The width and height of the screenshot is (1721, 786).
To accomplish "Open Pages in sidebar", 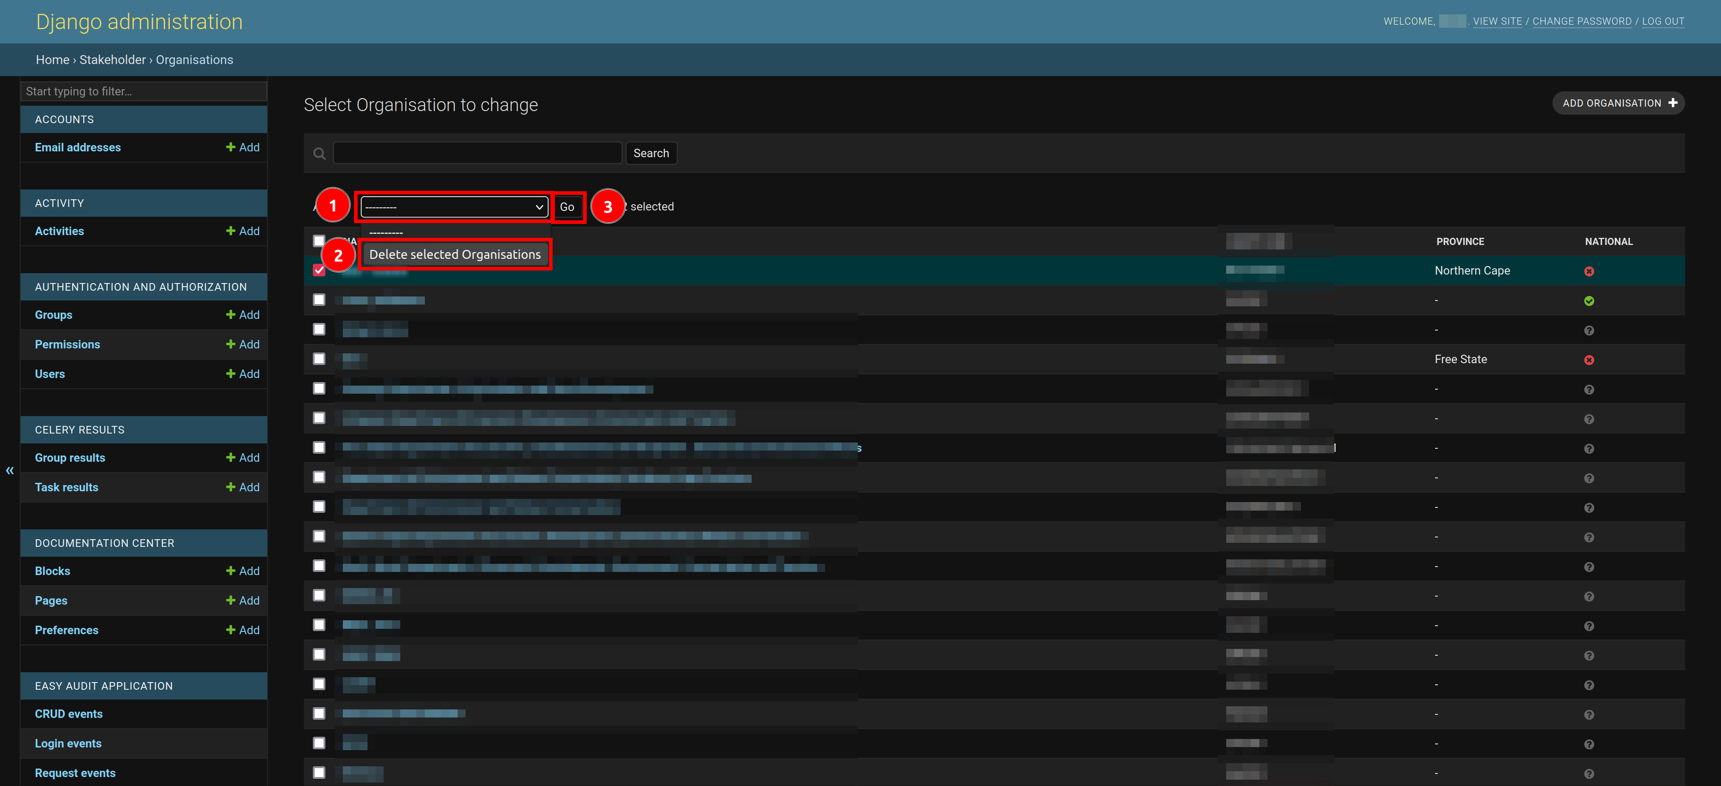I will [x=51, y=600].
